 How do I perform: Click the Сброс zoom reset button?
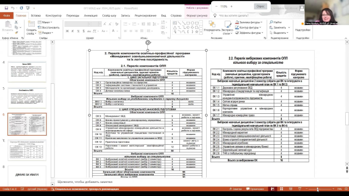261,7
